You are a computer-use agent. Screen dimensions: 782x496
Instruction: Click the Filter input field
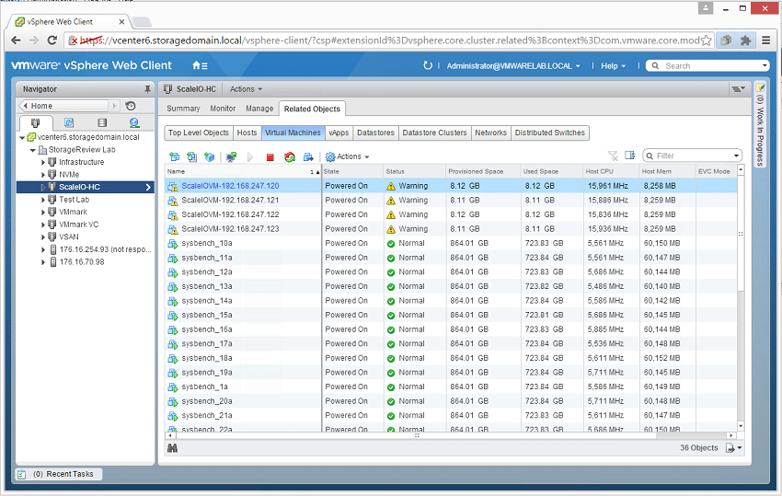[x=692, y=156]
